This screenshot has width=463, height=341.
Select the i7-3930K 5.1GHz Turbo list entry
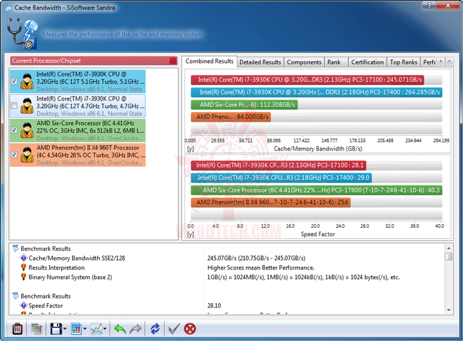pyautogui.click(x=78, y=81)
